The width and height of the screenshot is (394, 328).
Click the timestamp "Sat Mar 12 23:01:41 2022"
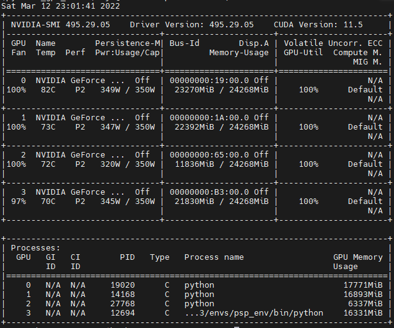[61, 6]
